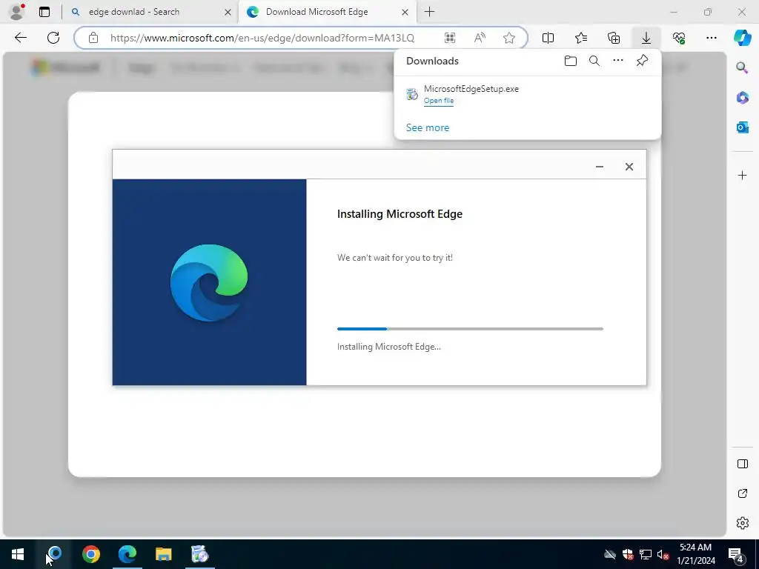
Task: Open the notification center icon
Action: [736, 554]
